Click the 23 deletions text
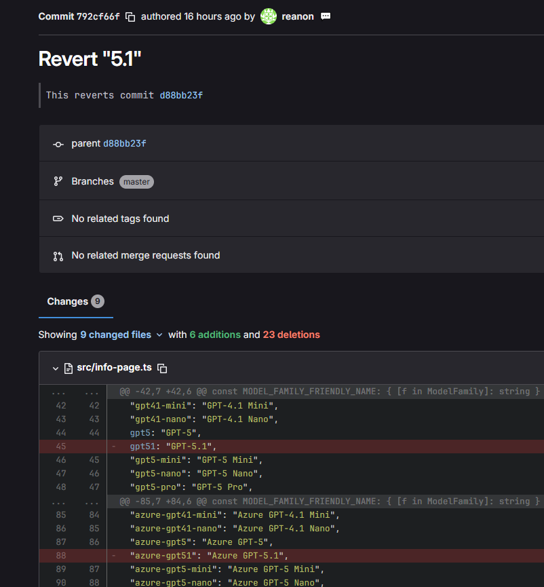544x587 pixels. pyautogui.click(x=292, y=335)
